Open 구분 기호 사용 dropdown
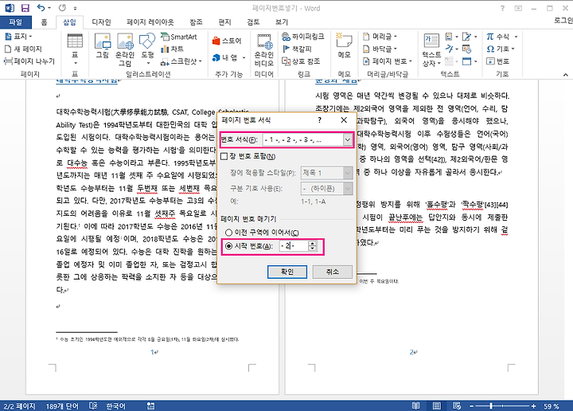The height and width of the screenshot is (411, 573). pos(348,189)
